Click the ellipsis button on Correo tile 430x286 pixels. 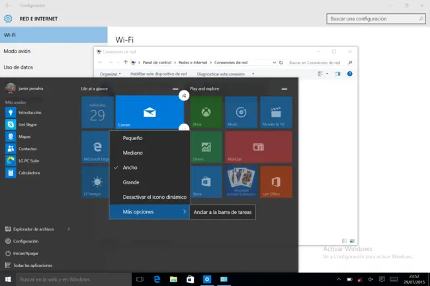pos(184,127)
